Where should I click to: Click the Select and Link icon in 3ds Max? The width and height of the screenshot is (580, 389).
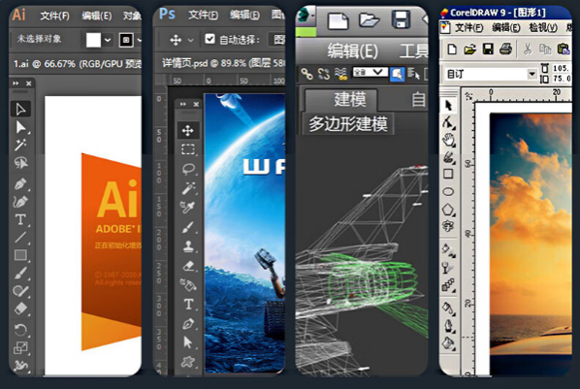[x=306, y=74]
